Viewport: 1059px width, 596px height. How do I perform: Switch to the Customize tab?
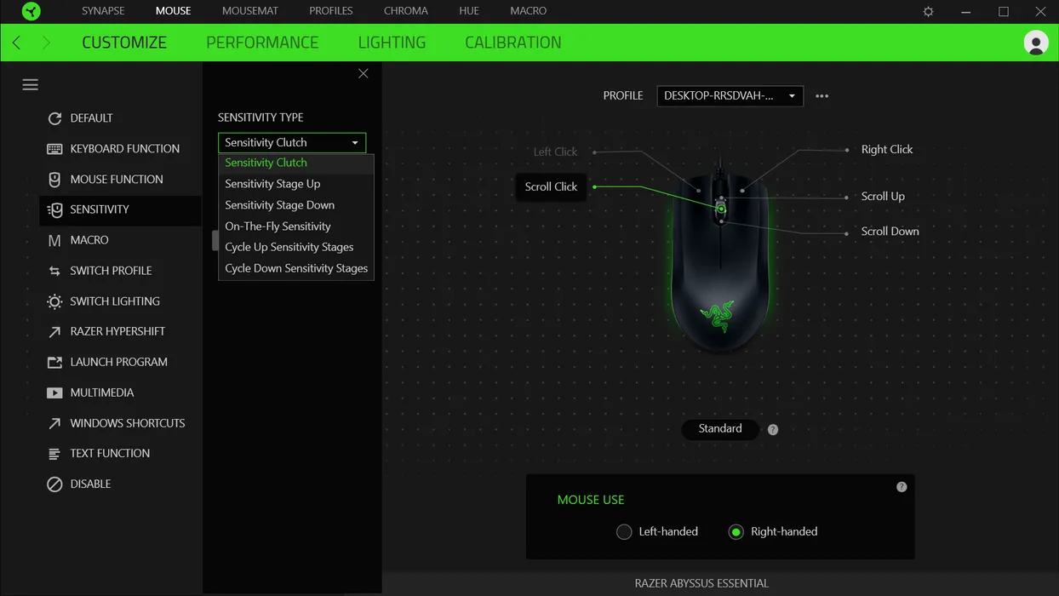pyautogui.click(x=124, y=43)
